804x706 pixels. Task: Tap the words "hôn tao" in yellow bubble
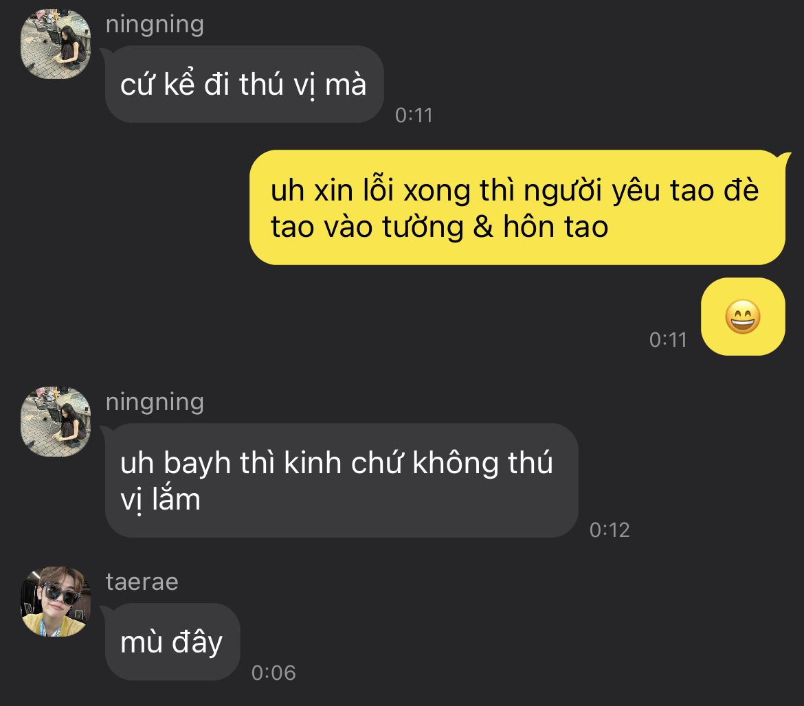[x=556, y=227]
